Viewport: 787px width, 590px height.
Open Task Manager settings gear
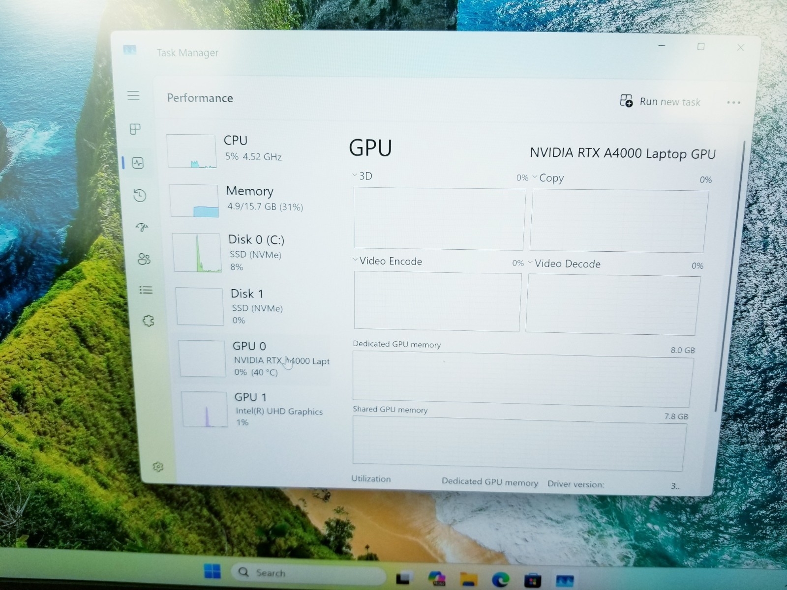(x=158, y=467)
